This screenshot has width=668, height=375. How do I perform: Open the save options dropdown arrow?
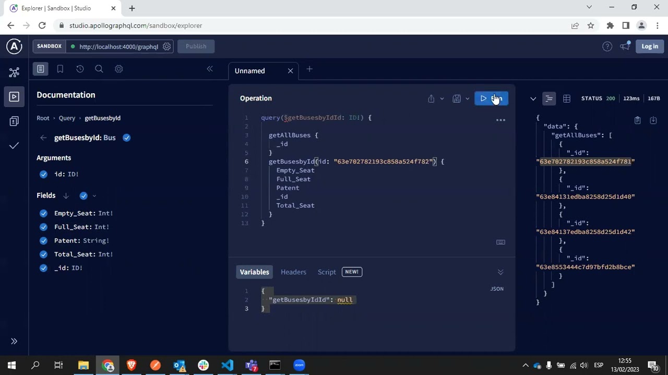click(x=468, y=98)
